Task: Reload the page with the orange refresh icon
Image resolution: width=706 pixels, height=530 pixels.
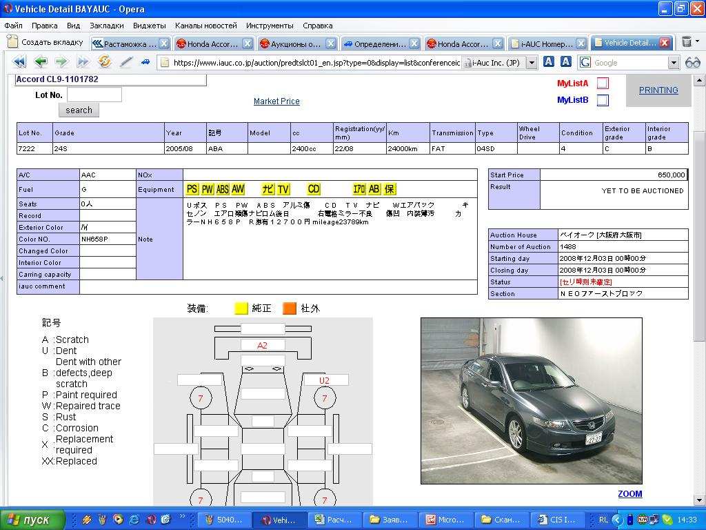Action: click(105, 61)
